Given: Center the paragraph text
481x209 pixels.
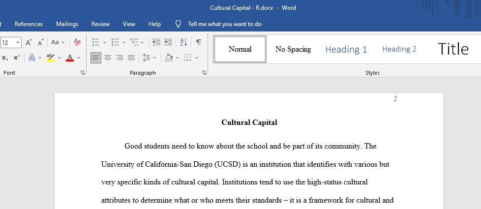Looking at the screenshot, I should pyautogui.click(x=108, y=58).
